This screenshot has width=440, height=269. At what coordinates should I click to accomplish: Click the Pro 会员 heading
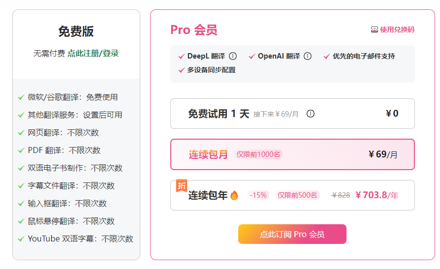194,30
